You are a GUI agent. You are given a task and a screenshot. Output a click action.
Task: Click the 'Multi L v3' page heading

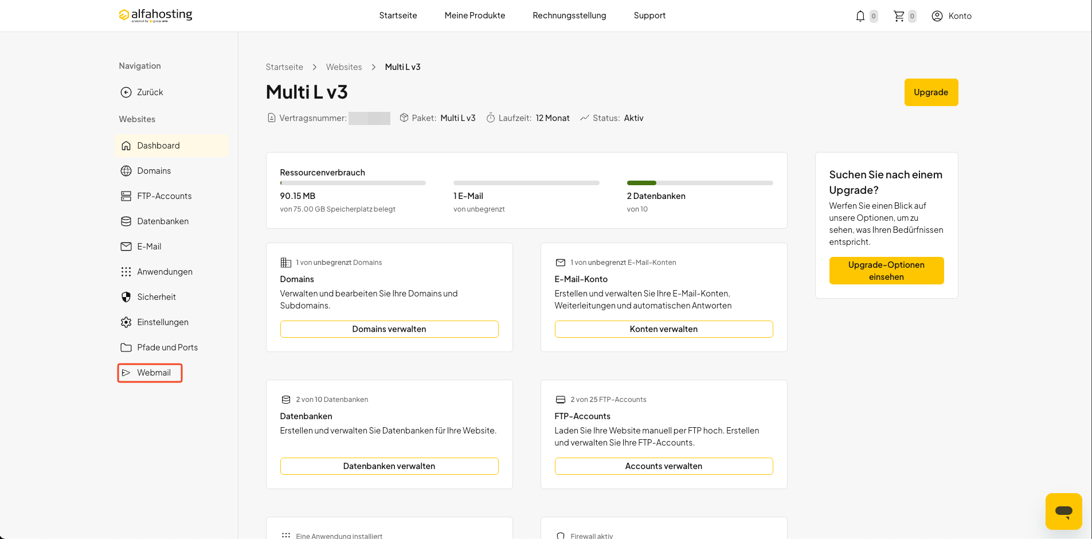coord(307,92)
